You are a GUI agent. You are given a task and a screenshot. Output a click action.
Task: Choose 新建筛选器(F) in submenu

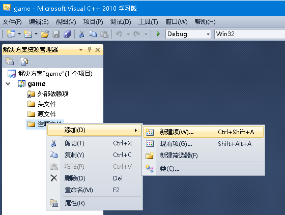click(203, 156)
